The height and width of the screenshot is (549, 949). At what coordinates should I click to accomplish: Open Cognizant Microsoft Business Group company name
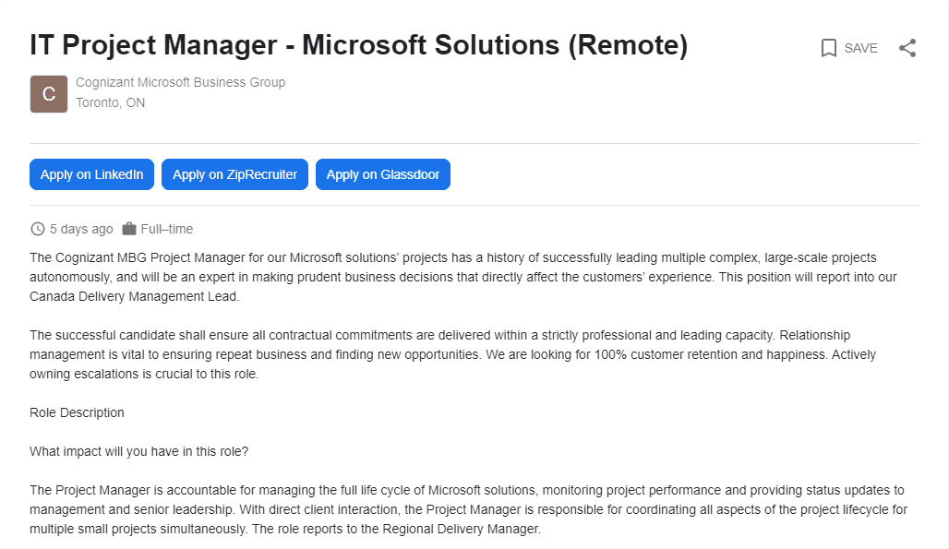[180, 82]
